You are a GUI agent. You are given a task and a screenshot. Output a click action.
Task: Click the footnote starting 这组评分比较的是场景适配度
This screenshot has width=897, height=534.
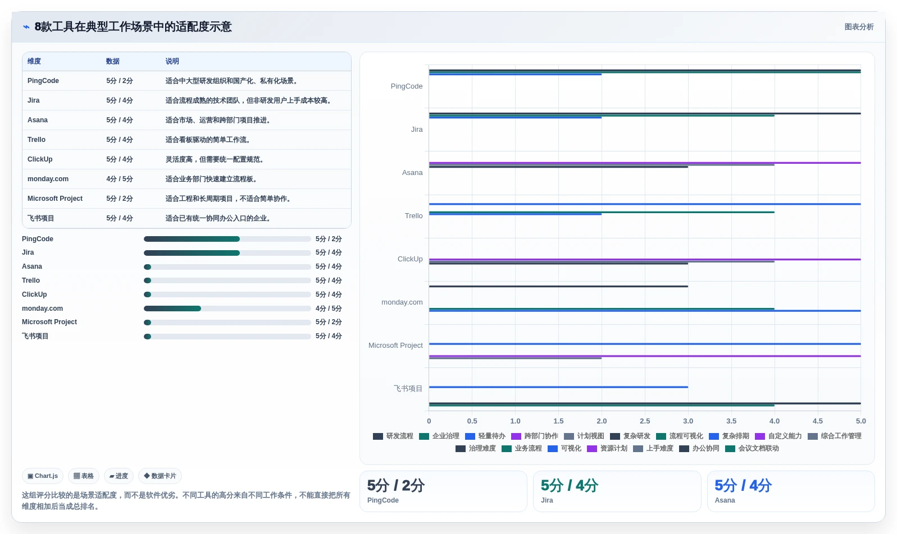coord(186,501)
